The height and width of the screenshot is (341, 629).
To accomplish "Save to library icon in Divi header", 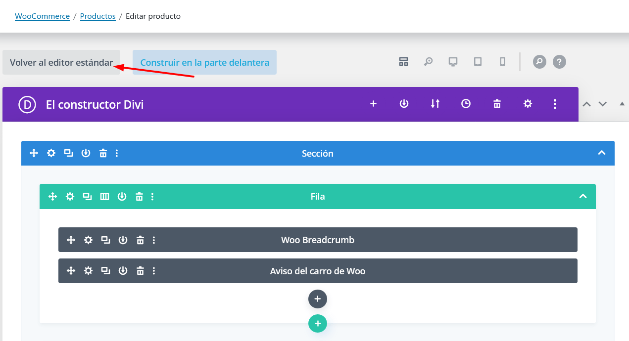I will pyautogui.click(x=404, y=104).
